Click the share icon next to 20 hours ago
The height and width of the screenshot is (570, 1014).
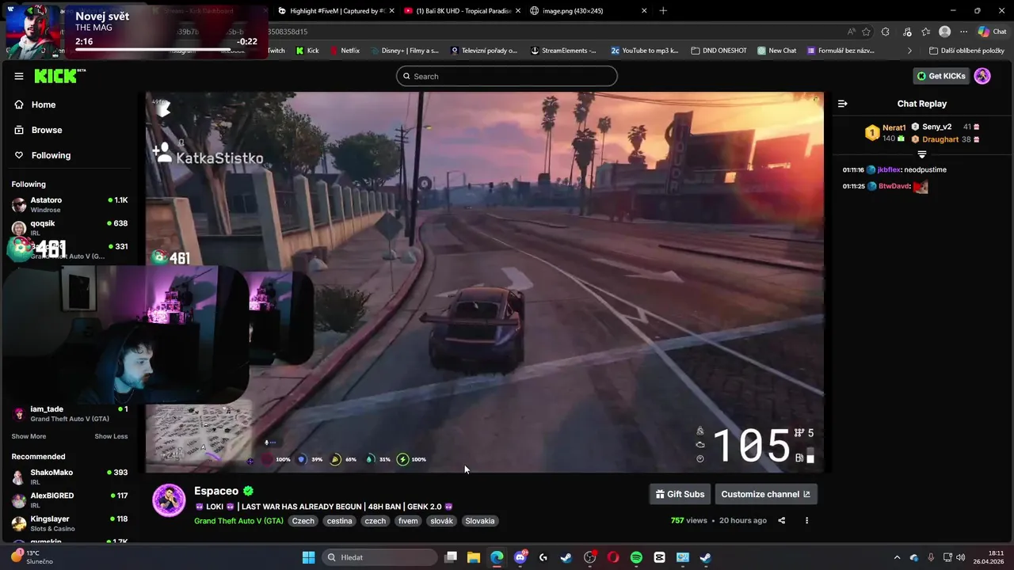(x=782, y=520)
